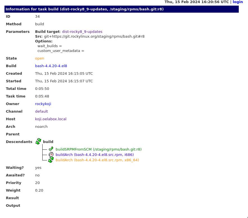Viewport: 248px width, 218px height.
Task: Click the refresh icon beside buildArch x86_64
Action: (x=51, y=160)
